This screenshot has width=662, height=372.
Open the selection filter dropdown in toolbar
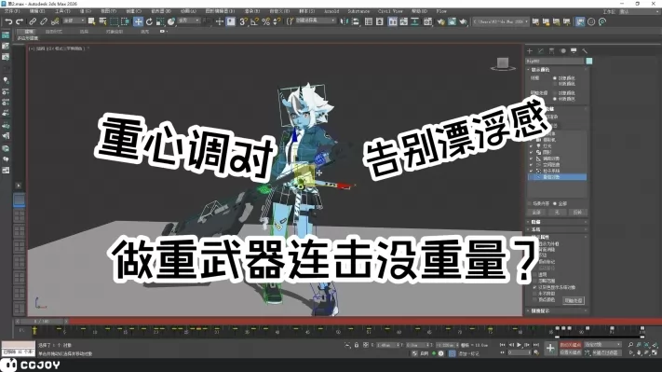pos(74,21)
